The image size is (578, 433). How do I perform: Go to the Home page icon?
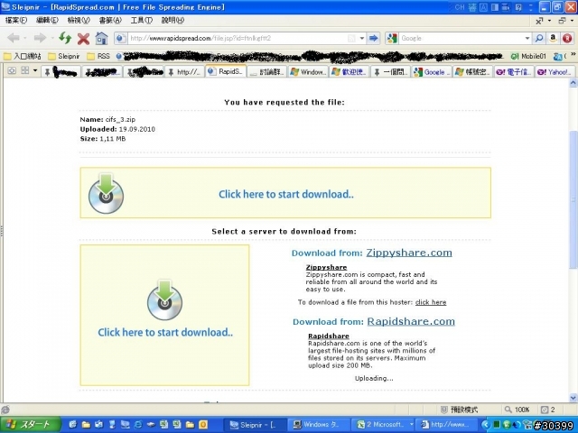(x=101, y=38)
